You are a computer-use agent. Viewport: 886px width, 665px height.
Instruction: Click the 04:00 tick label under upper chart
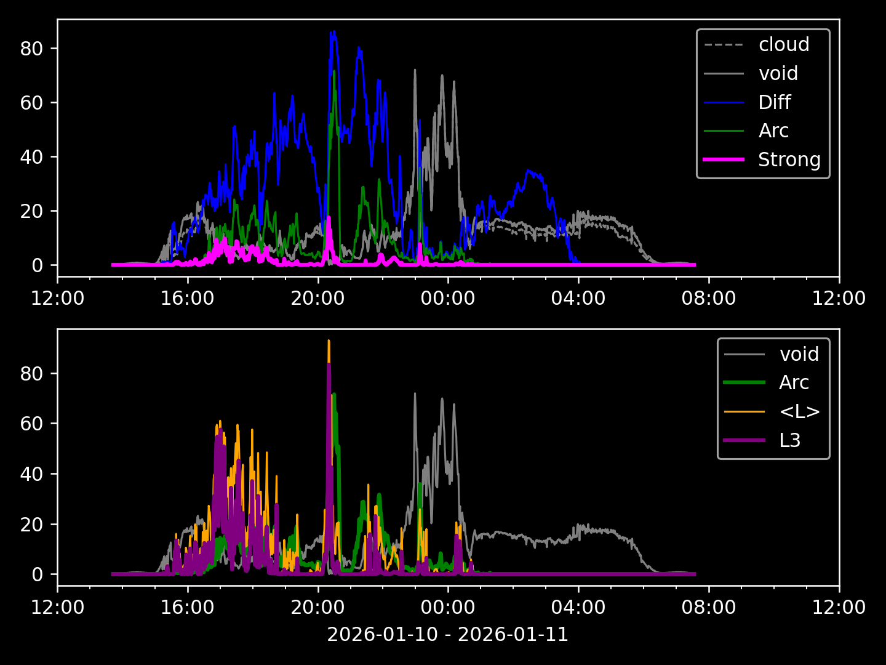coord(578,299)
